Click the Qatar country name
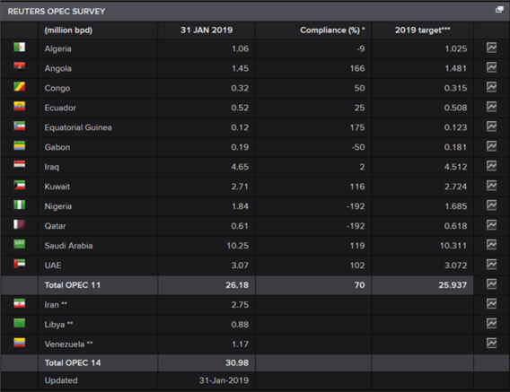Screen dimensions: 510x392 [x=56, y=226]
